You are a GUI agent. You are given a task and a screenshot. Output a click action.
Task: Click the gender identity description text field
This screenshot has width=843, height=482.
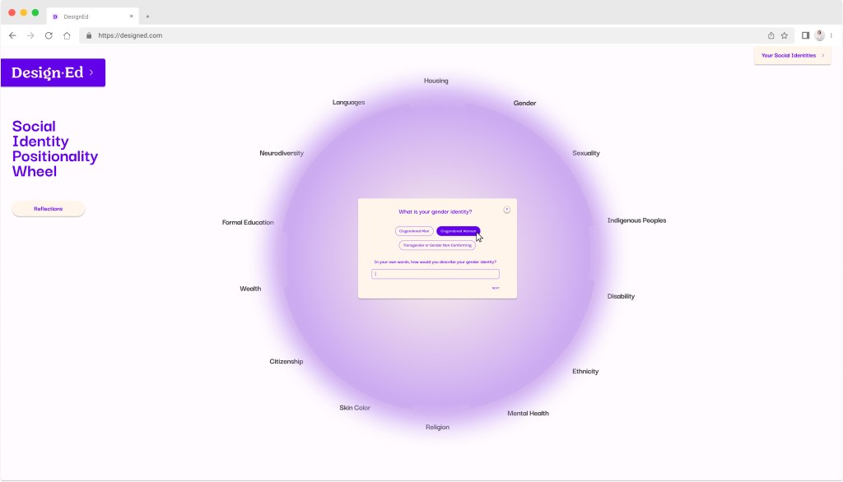[x=435, y=274]
